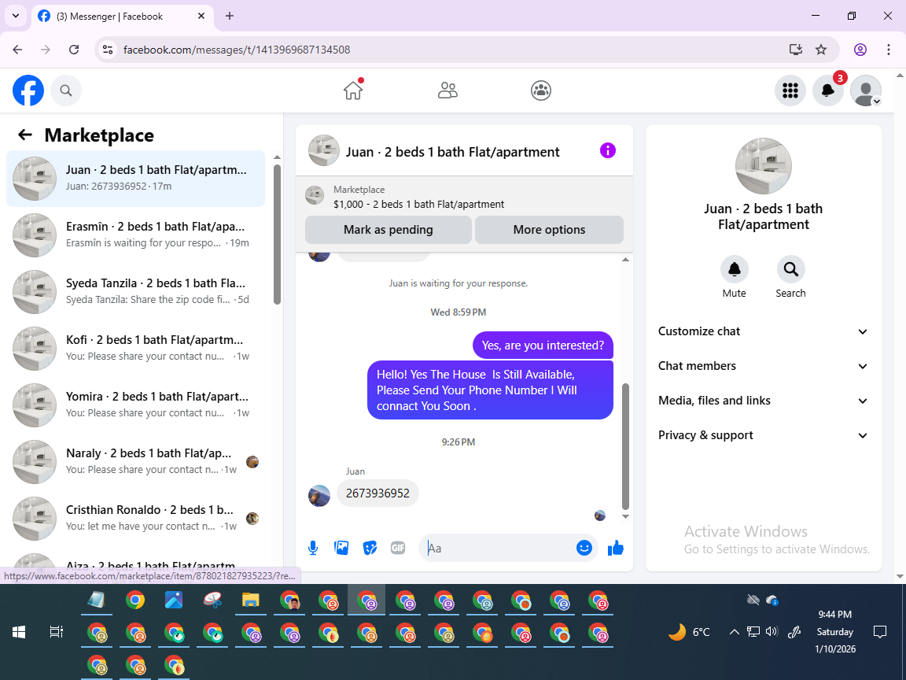Click Mark as pending button

click(x=389, y=230)
